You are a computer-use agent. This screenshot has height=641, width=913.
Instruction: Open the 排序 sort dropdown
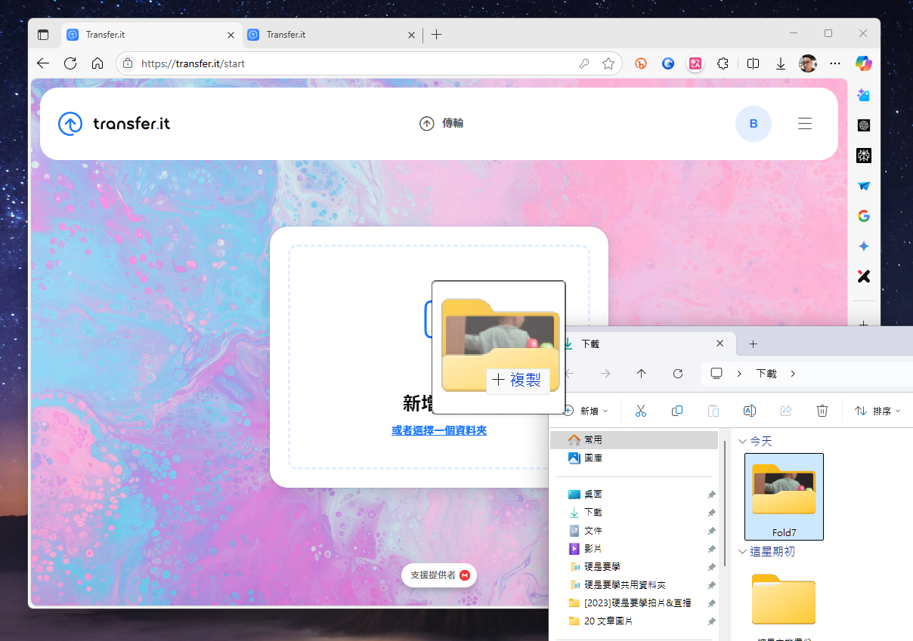(x=877, y=411)
